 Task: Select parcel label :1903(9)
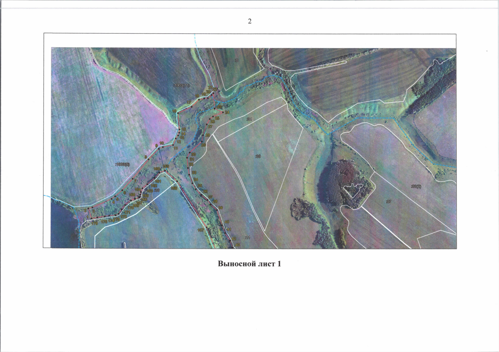[122, 165]
